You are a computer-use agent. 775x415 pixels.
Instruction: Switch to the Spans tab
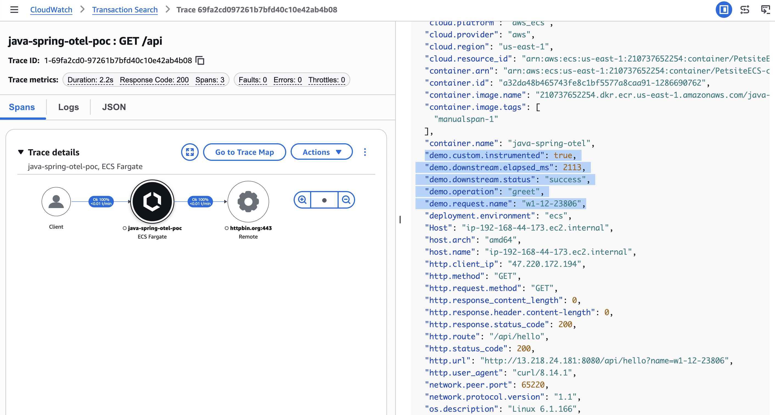[x=22, y=107]
